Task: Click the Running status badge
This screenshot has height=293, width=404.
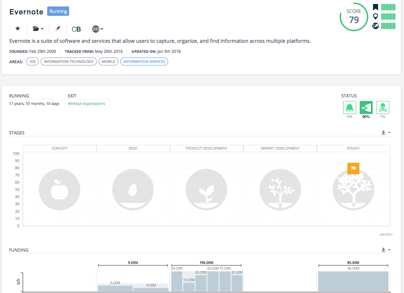Action: click(58, 11)
